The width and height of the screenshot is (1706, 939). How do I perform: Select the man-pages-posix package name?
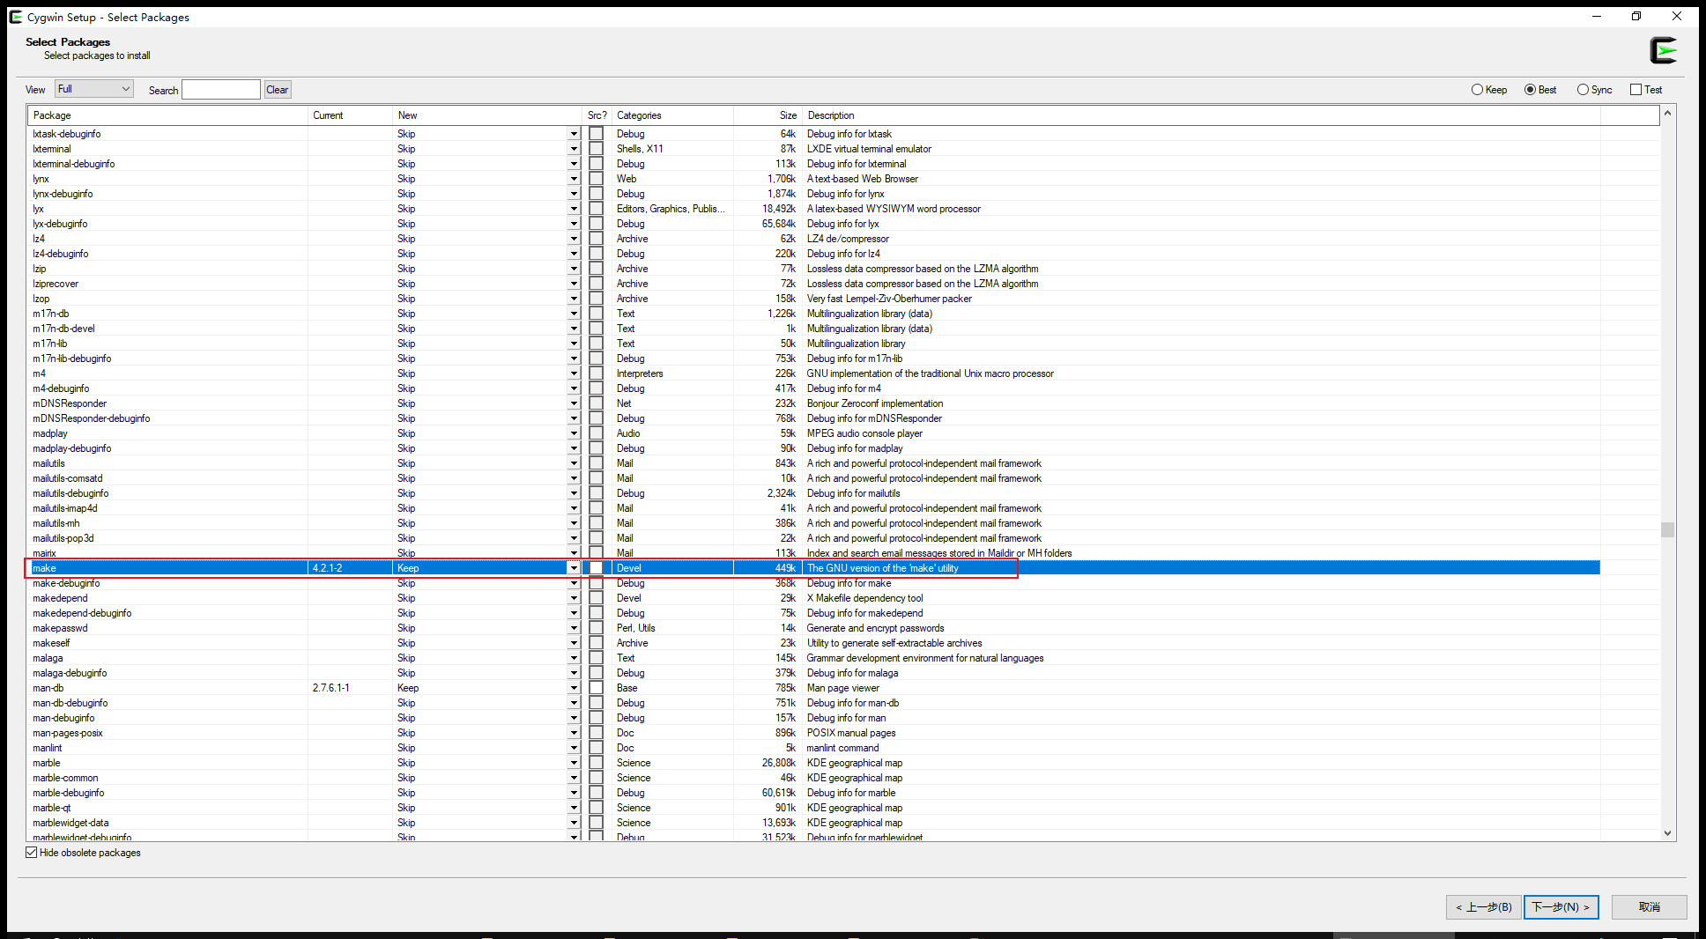[x=68, y=733]
